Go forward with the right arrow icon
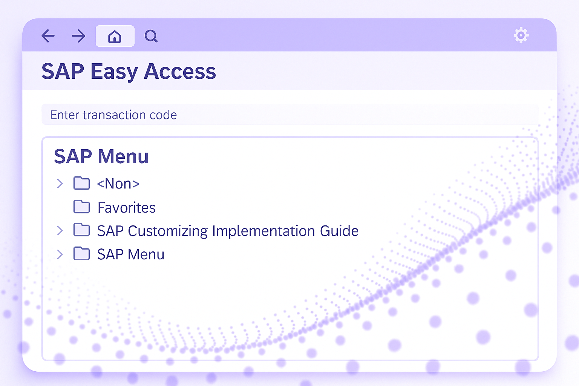 point(78,36)
